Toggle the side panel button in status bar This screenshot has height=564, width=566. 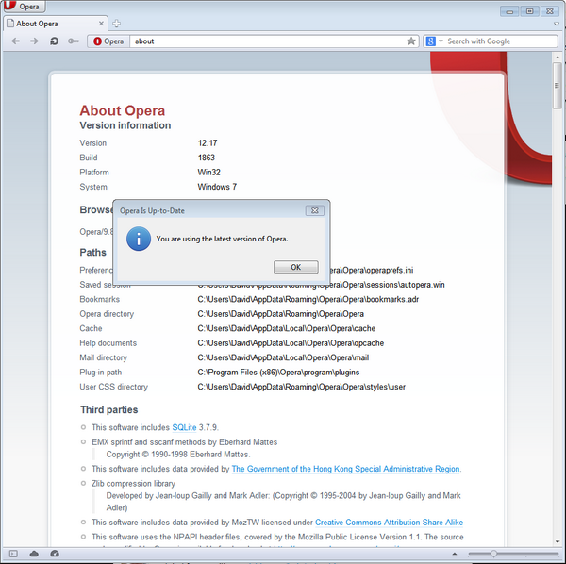tap(13, 554)
